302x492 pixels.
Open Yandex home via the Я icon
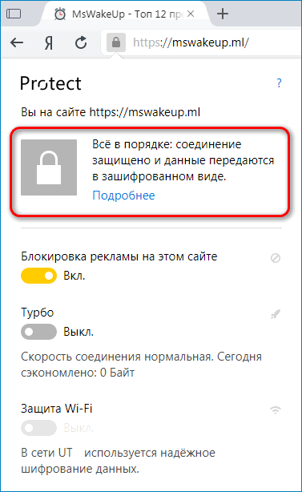pyautogui.click(x=48, y=42)
